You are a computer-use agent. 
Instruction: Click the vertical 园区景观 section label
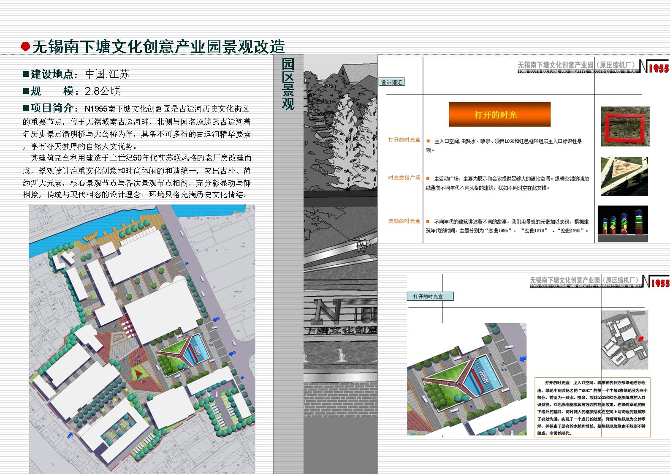(288, 84)
